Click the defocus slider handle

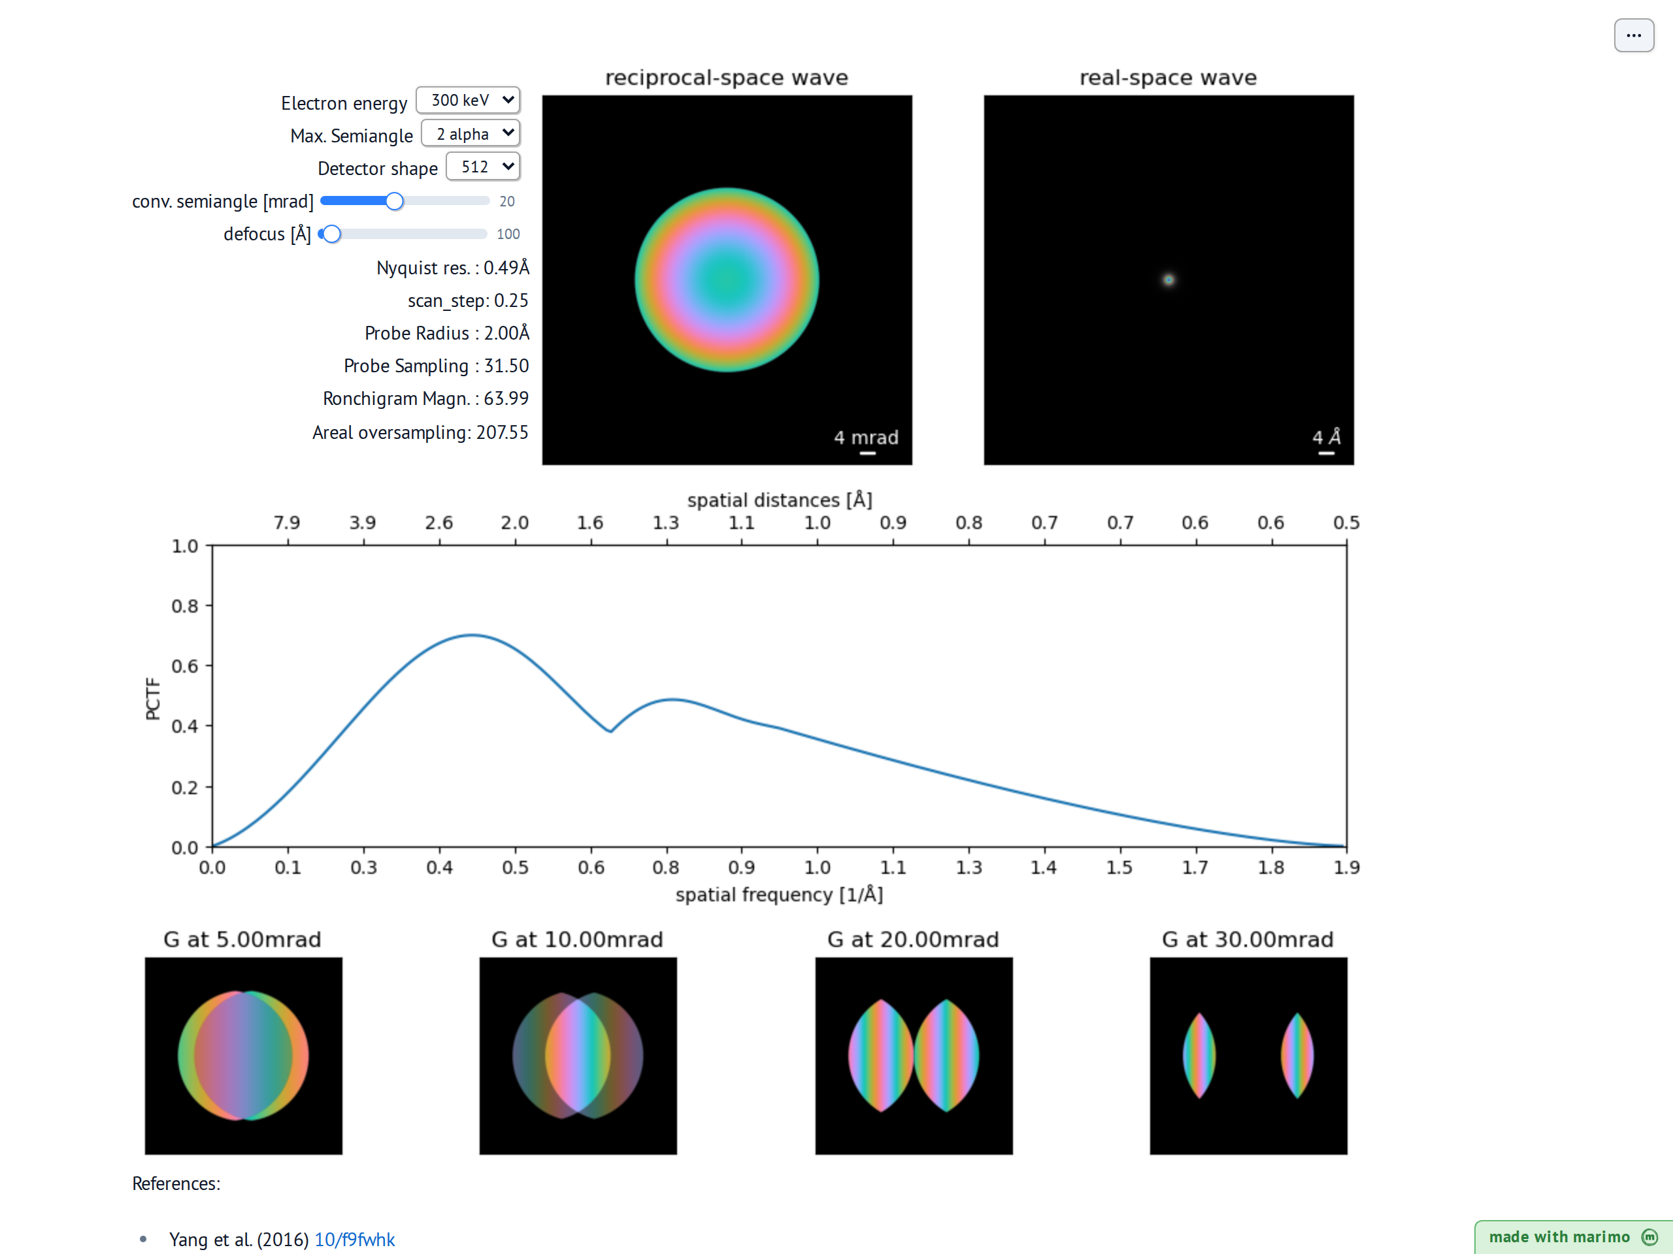pos(332,234)
